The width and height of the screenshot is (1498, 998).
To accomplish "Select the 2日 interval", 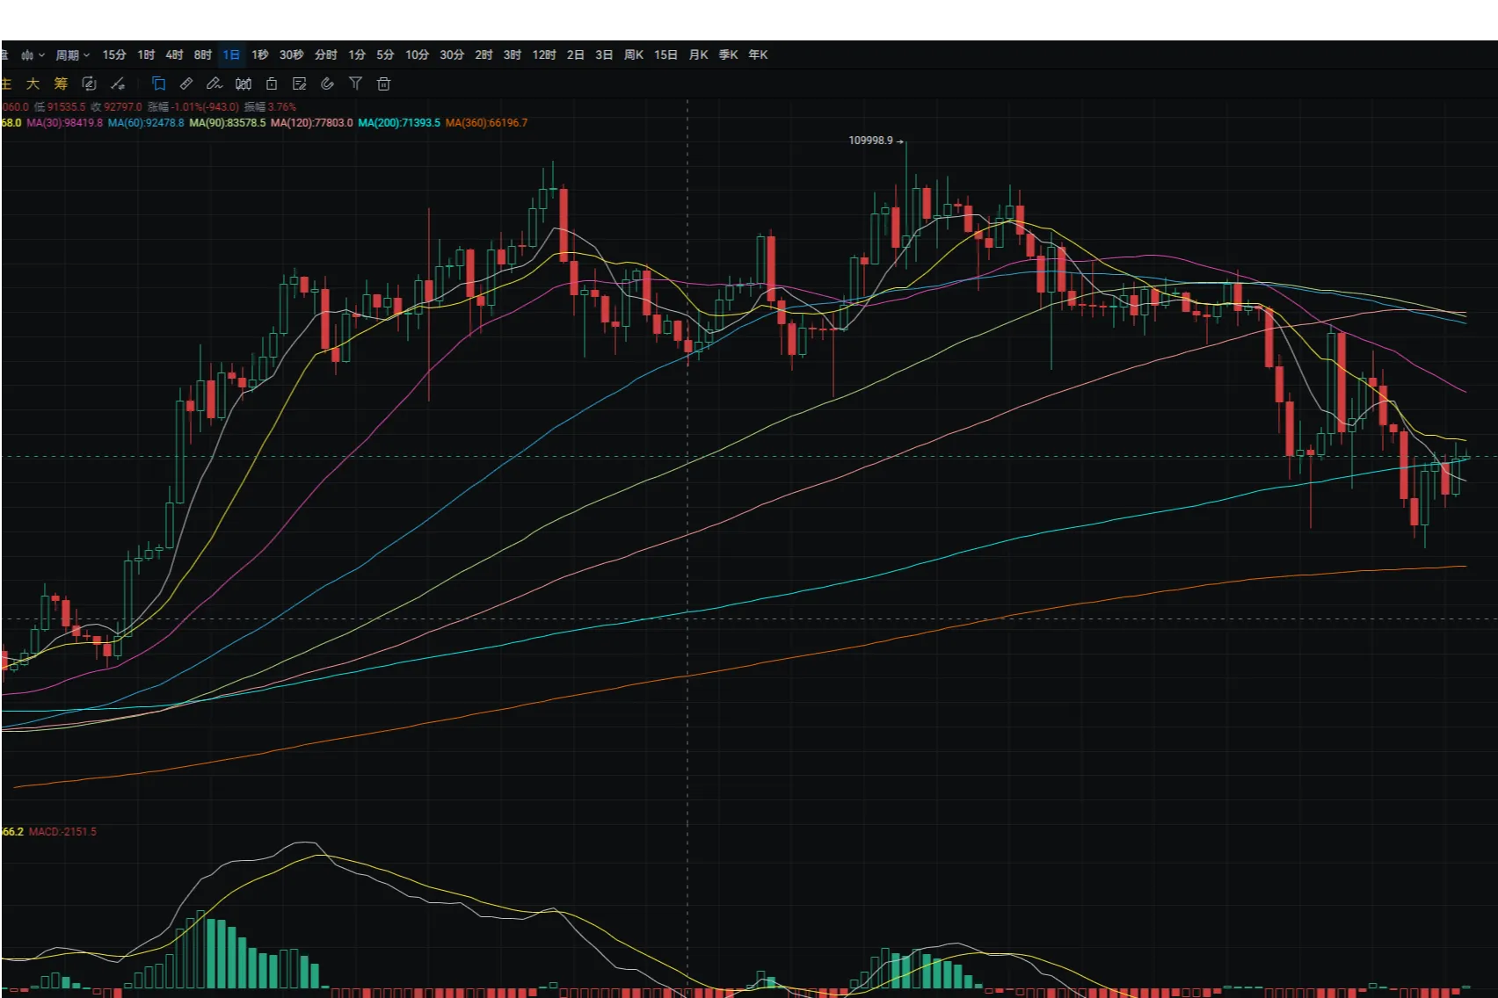I will (576, 55).
